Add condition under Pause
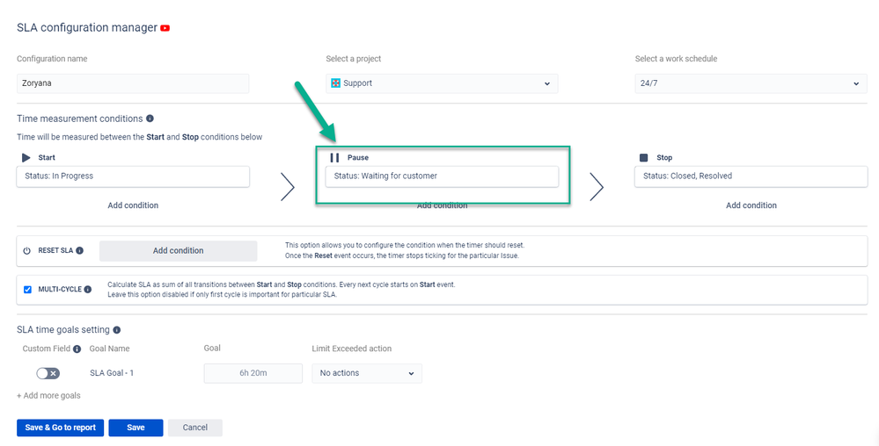 (x=442, y=206)
